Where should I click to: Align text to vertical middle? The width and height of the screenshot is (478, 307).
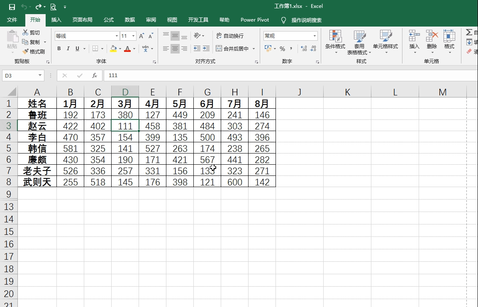click(x=175, y=36)
